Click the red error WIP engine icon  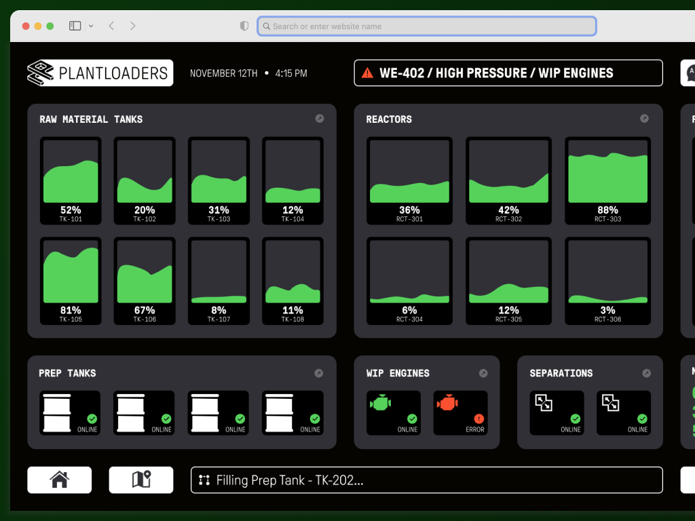(x=448, y=404)
